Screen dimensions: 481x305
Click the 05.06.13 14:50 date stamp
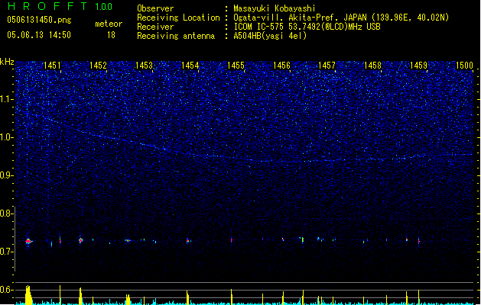click(x=38, y=35)
